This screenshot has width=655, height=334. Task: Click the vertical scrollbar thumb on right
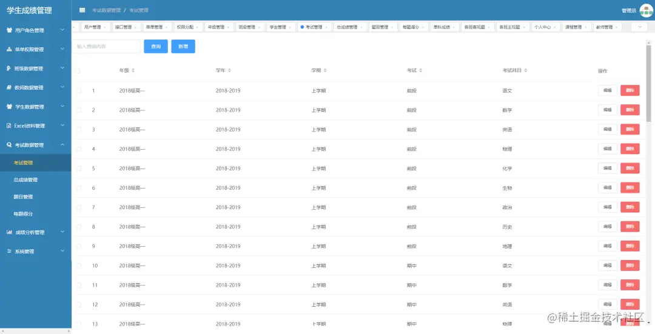[x=649, y=84]
